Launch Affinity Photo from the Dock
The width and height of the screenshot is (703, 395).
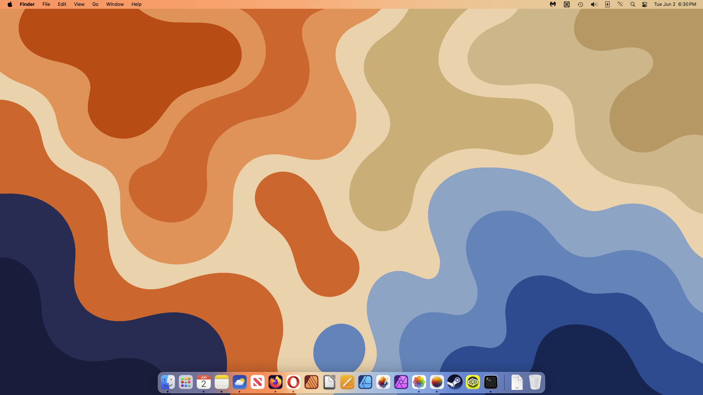click(401, 383)
